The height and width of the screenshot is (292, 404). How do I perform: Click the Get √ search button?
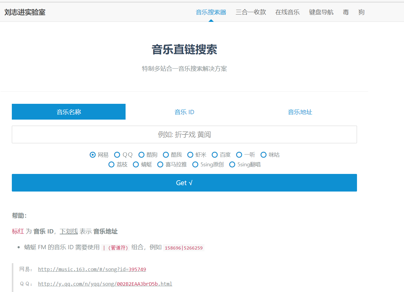tap(184, 183)
